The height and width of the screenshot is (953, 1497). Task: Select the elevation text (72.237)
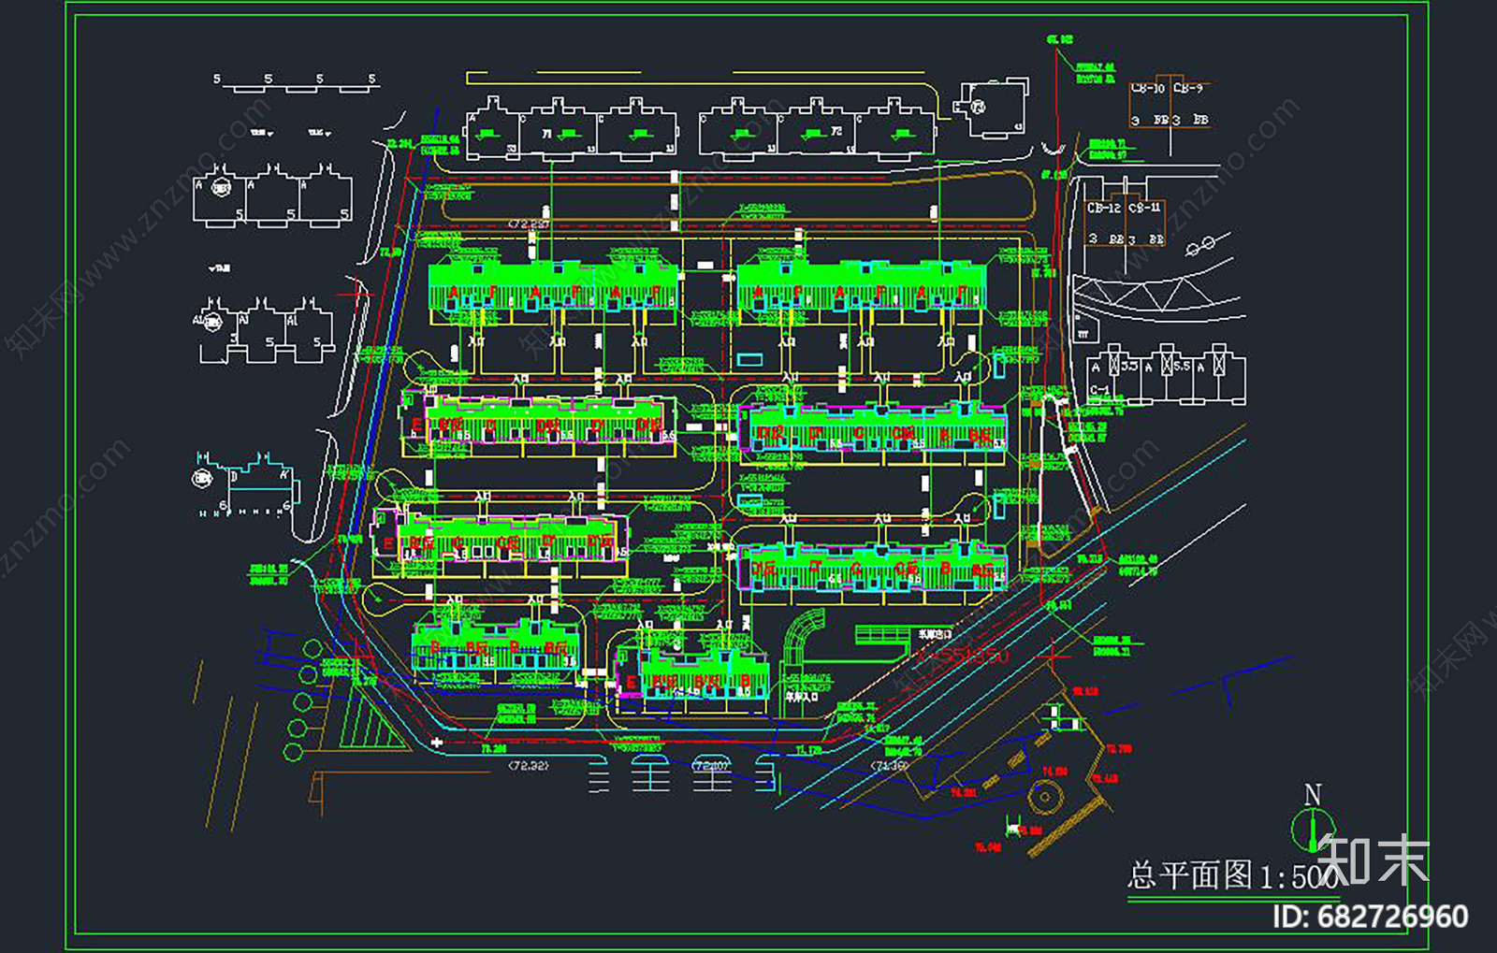coord(529,224)
